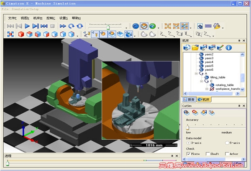Uncheck the Flute check box
Viewport: 251px width, 171px height.
[188, 154]
